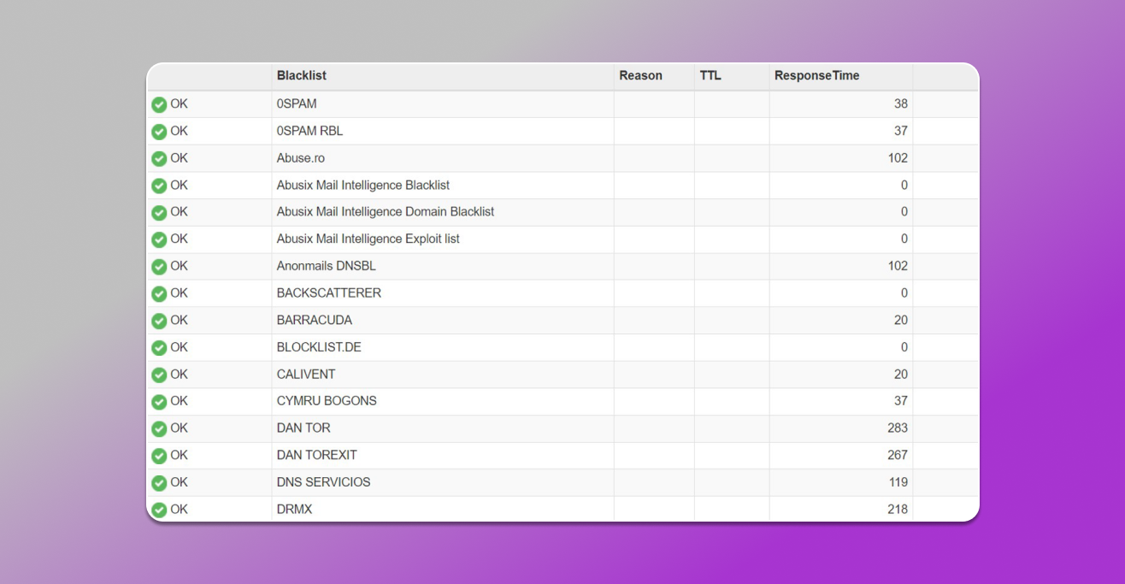Click the CALIVENT blacklist name
The image size is (1125, 584).
(x=305, y=375)
